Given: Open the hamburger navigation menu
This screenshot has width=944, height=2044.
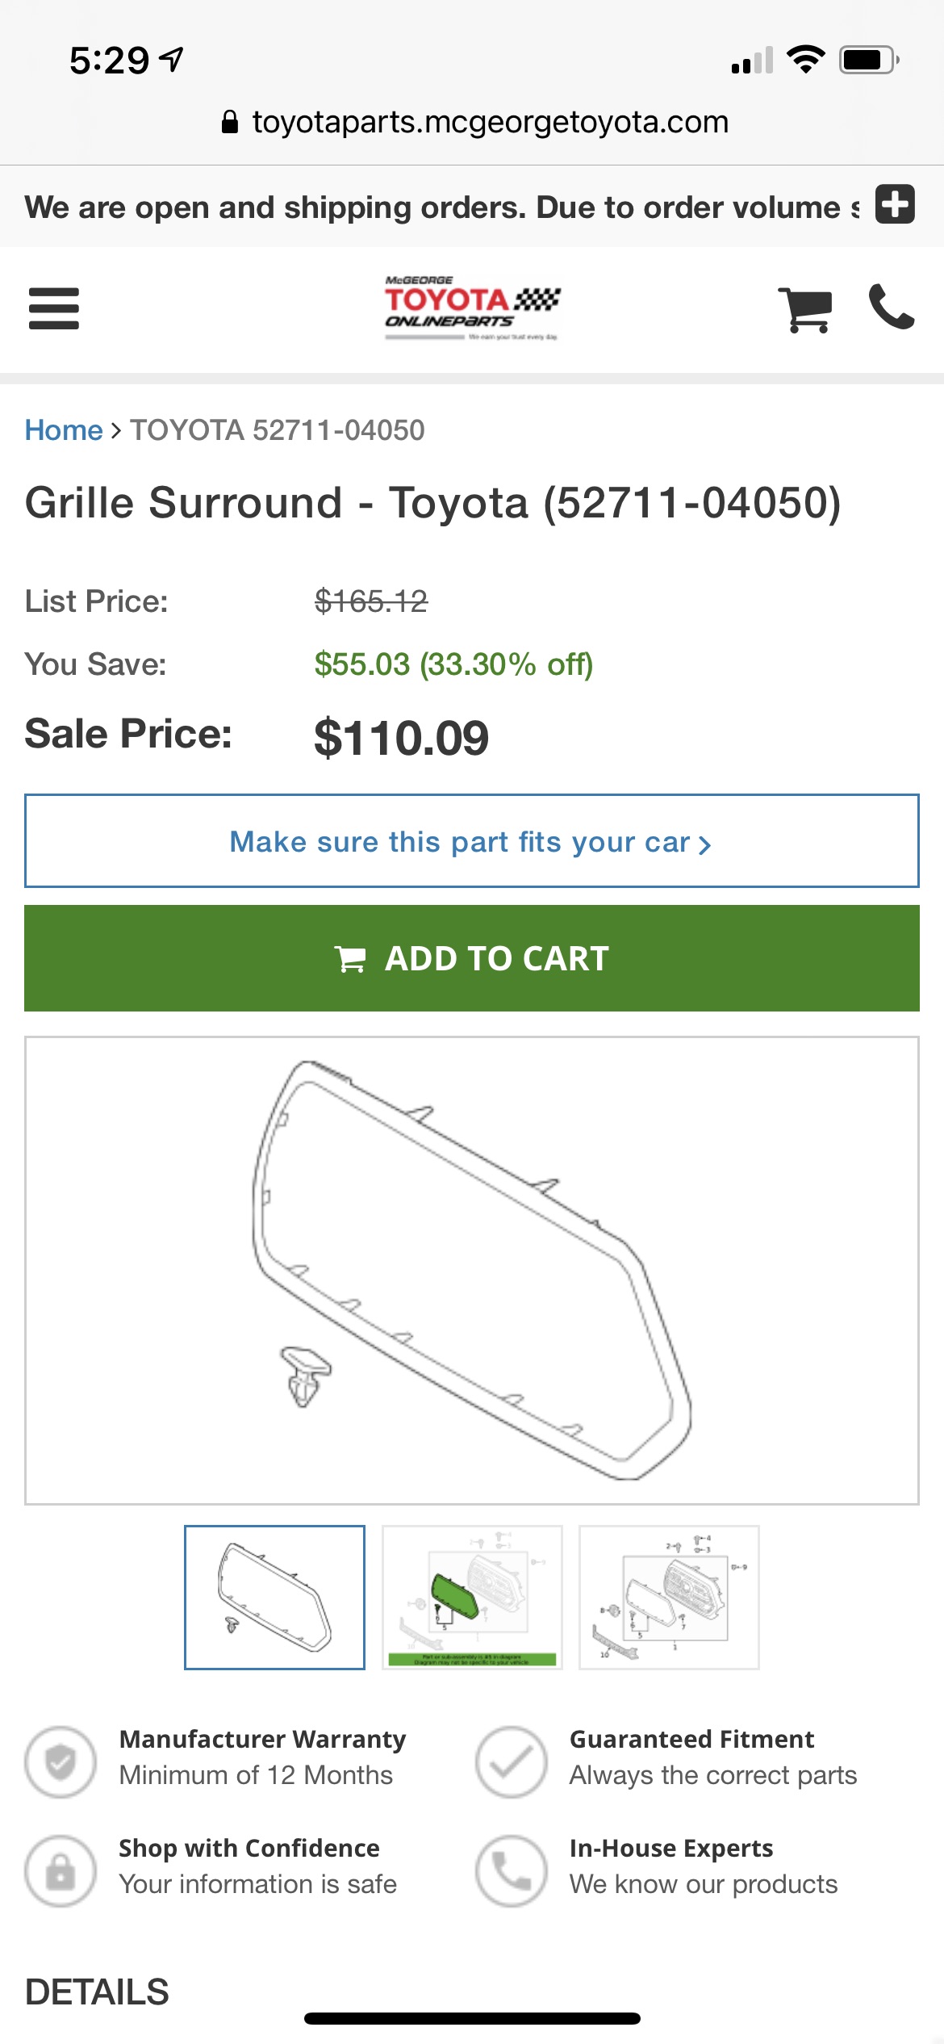Looking at the screenshot, I should pyautogui.click(x=54, y=308).
